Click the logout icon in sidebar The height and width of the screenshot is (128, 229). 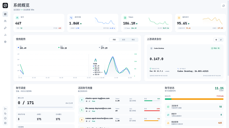pyautogui.click(x=5, y=109)
